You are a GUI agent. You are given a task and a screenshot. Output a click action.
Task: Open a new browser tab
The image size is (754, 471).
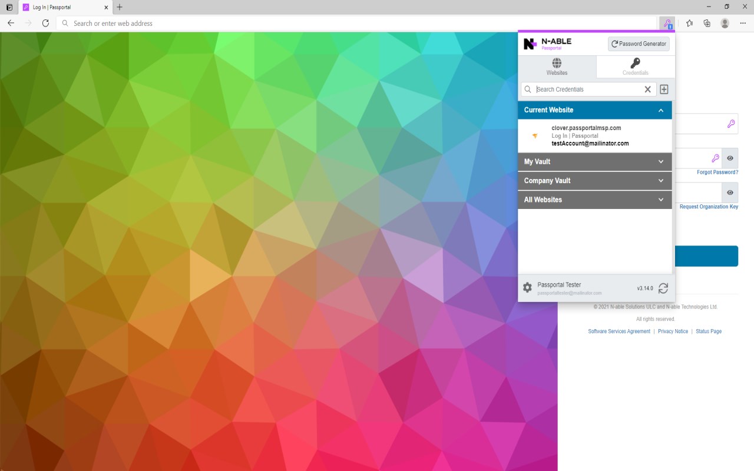tap(120, 7)
